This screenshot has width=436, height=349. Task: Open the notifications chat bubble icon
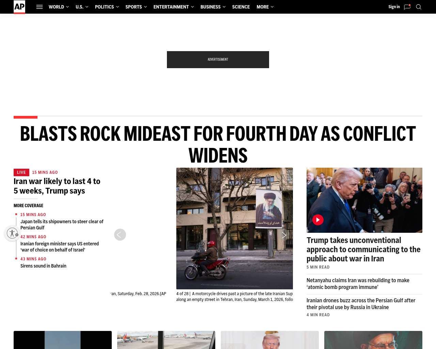[407, 7]
